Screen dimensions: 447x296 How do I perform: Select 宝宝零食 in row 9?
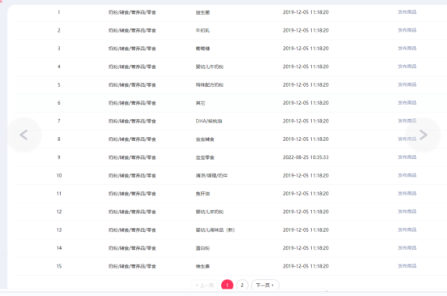205,157
